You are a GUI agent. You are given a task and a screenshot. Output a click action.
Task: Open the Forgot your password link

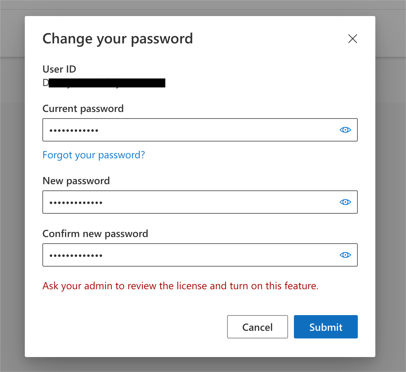[x=93, y=155]
